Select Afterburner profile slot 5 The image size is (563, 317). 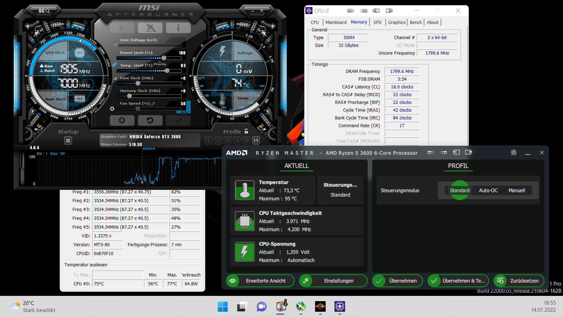(247, 141)
